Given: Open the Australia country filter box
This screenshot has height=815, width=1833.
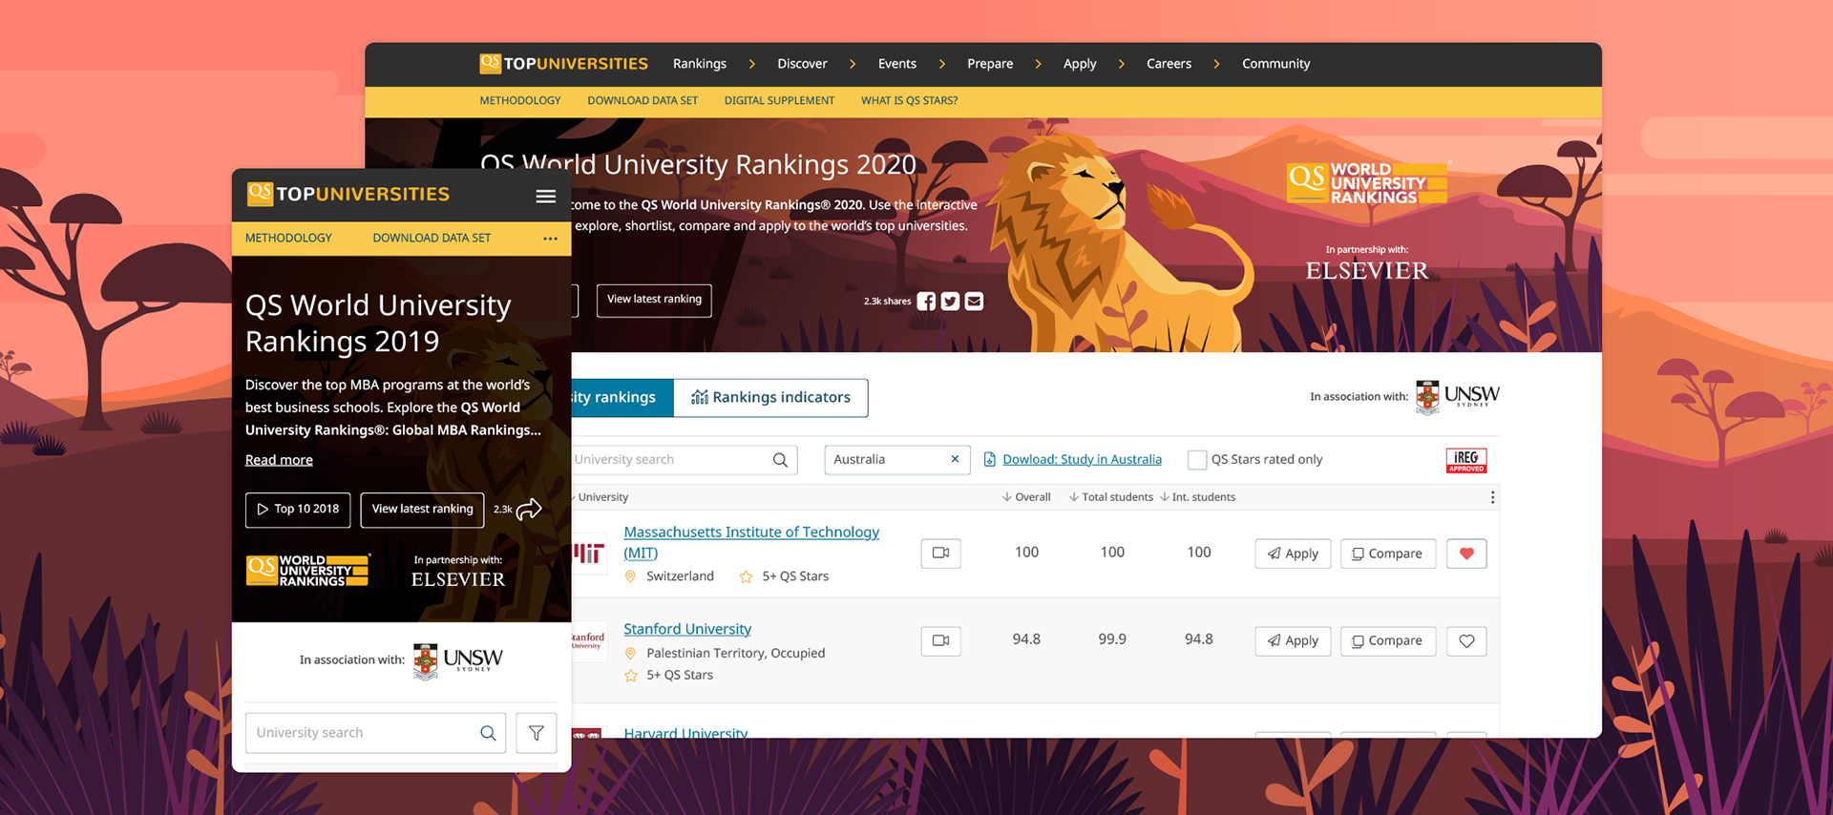Looking at the screenshot, I should [x=897, y=460].
